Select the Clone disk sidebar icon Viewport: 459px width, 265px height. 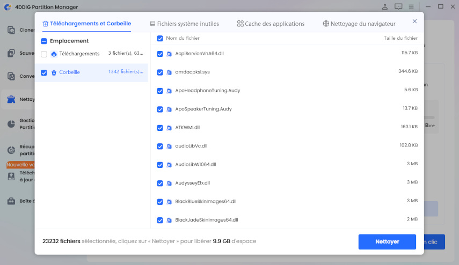click(x=11, y=30)
